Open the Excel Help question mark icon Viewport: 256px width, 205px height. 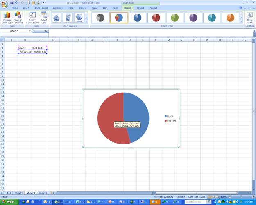[x=240, y=8]
